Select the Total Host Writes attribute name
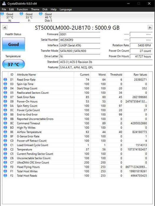Viewport: 155px width, 206px height. click(27, 171)
